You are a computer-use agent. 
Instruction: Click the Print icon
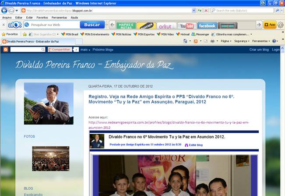pos(212,41)
